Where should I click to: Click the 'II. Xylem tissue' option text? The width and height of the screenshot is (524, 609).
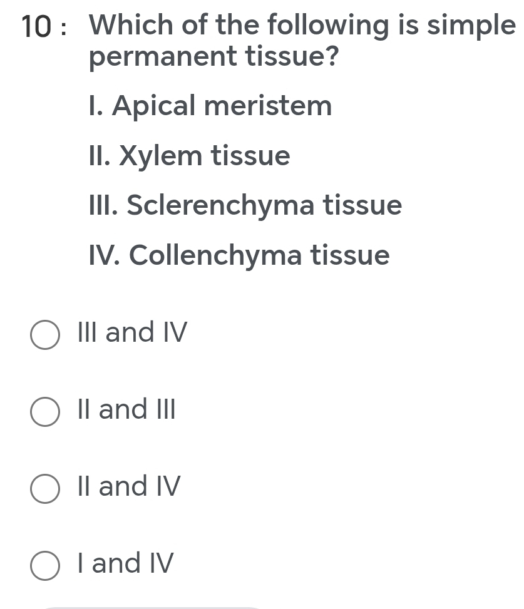coord(188,156)
